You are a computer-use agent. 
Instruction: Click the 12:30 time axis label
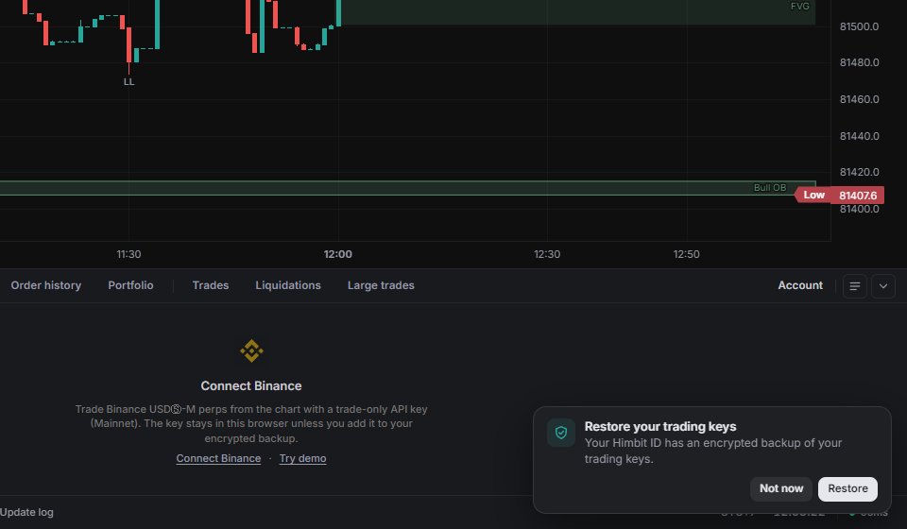[547, 254]
